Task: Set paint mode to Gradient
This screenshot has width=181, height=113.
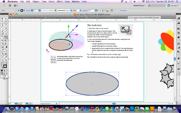Action: (x=4, y=71)
